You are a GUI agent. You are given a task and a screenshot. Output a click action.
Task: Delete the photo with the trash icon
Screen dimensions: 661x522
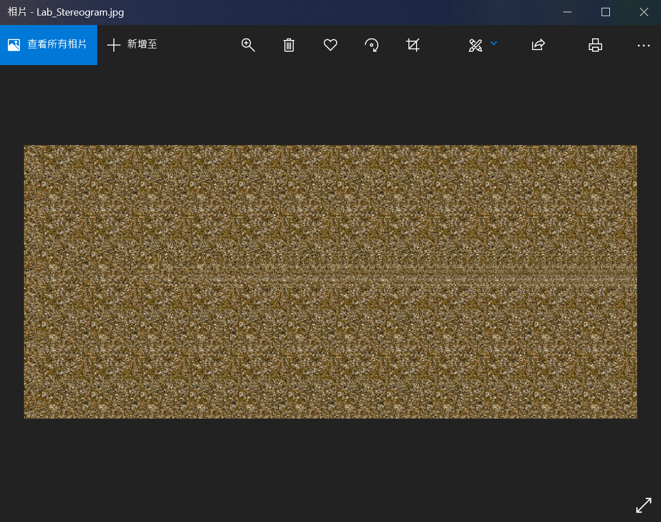coord(289,44)
